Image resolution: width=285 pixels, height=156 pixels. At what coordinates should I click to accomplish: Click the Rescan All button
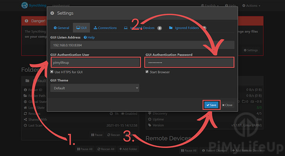pos(106,149)
